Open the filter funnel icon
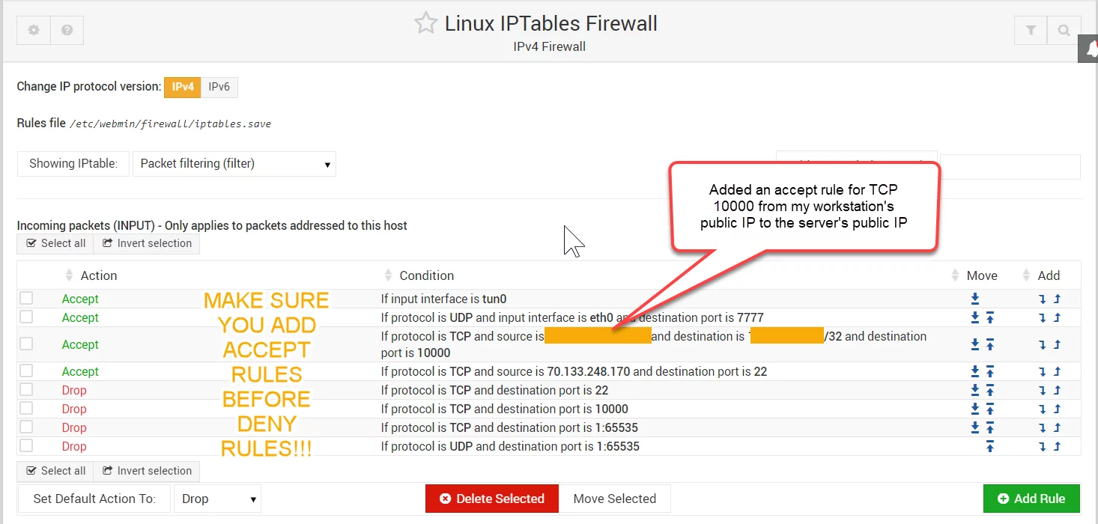The width and height of the screenshot is (1098, 524). pos(1031,31)
